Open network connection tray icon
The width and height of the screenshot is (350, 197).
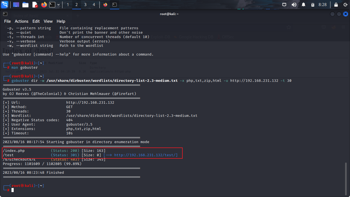click(x=284, y=5)
